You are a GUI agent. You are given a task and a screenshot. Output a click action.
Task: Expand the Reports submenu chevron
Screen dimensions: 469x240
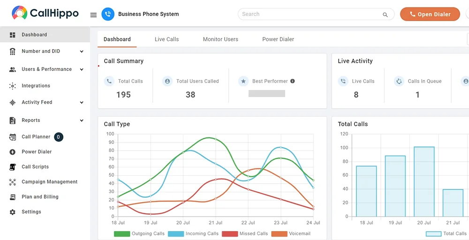click(82, 120)
